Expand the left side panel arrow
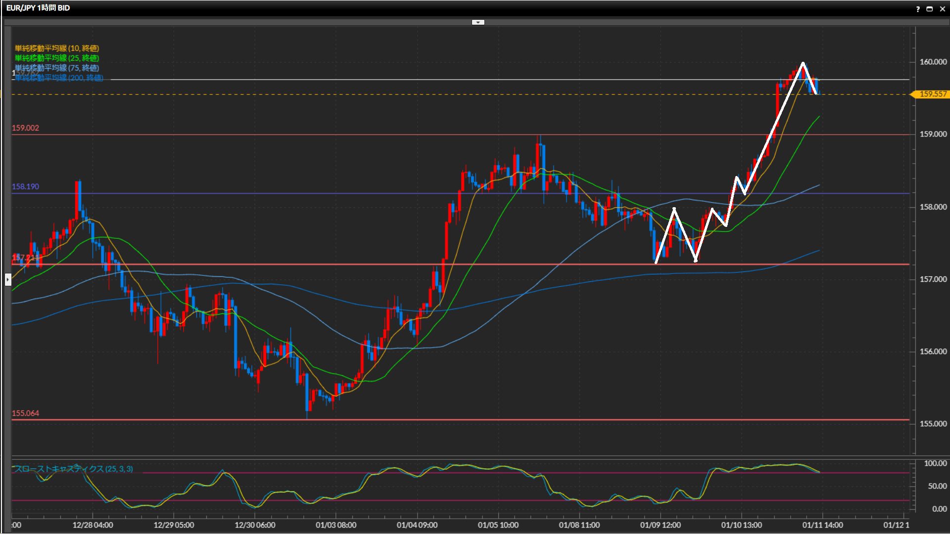Screen dimensions: 950x534 tap(8, 280)
